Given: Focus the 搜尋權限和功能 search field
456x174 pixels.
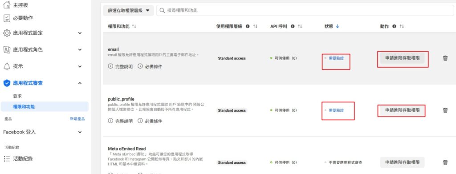Looking at the screenshot, I should point(305,10).
